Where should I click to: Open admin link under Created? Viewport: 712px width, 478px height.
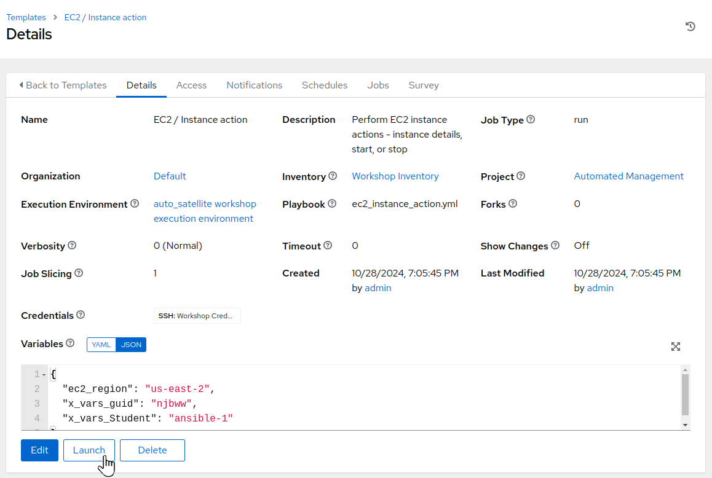click(x=378, y=288)
